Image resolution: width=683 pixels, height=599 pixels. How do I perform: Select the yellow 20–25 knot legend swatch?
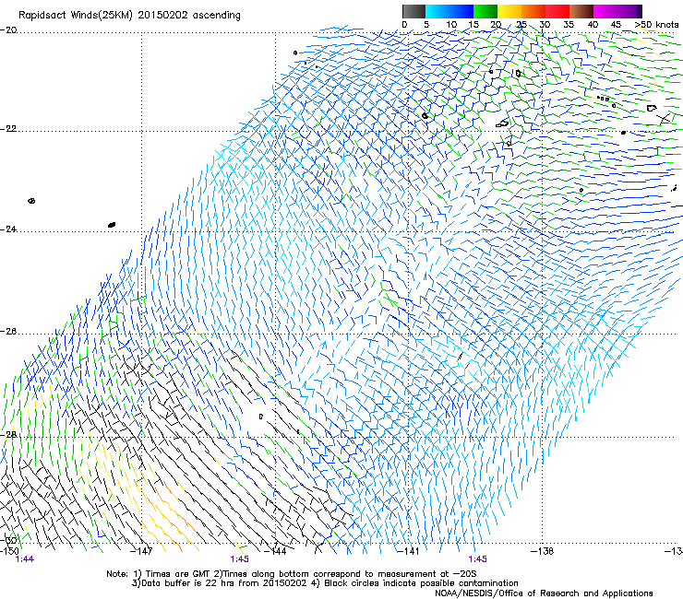coord(509,11)
